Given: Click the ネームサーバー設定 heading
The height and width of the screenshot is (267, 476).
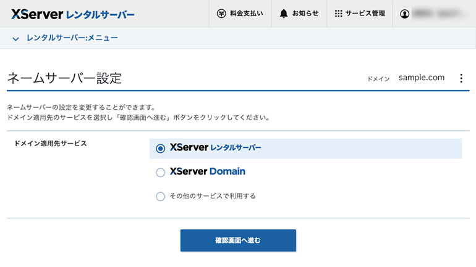Looking at the screenshot, I should pyautogui.click(x=64, y=78).
